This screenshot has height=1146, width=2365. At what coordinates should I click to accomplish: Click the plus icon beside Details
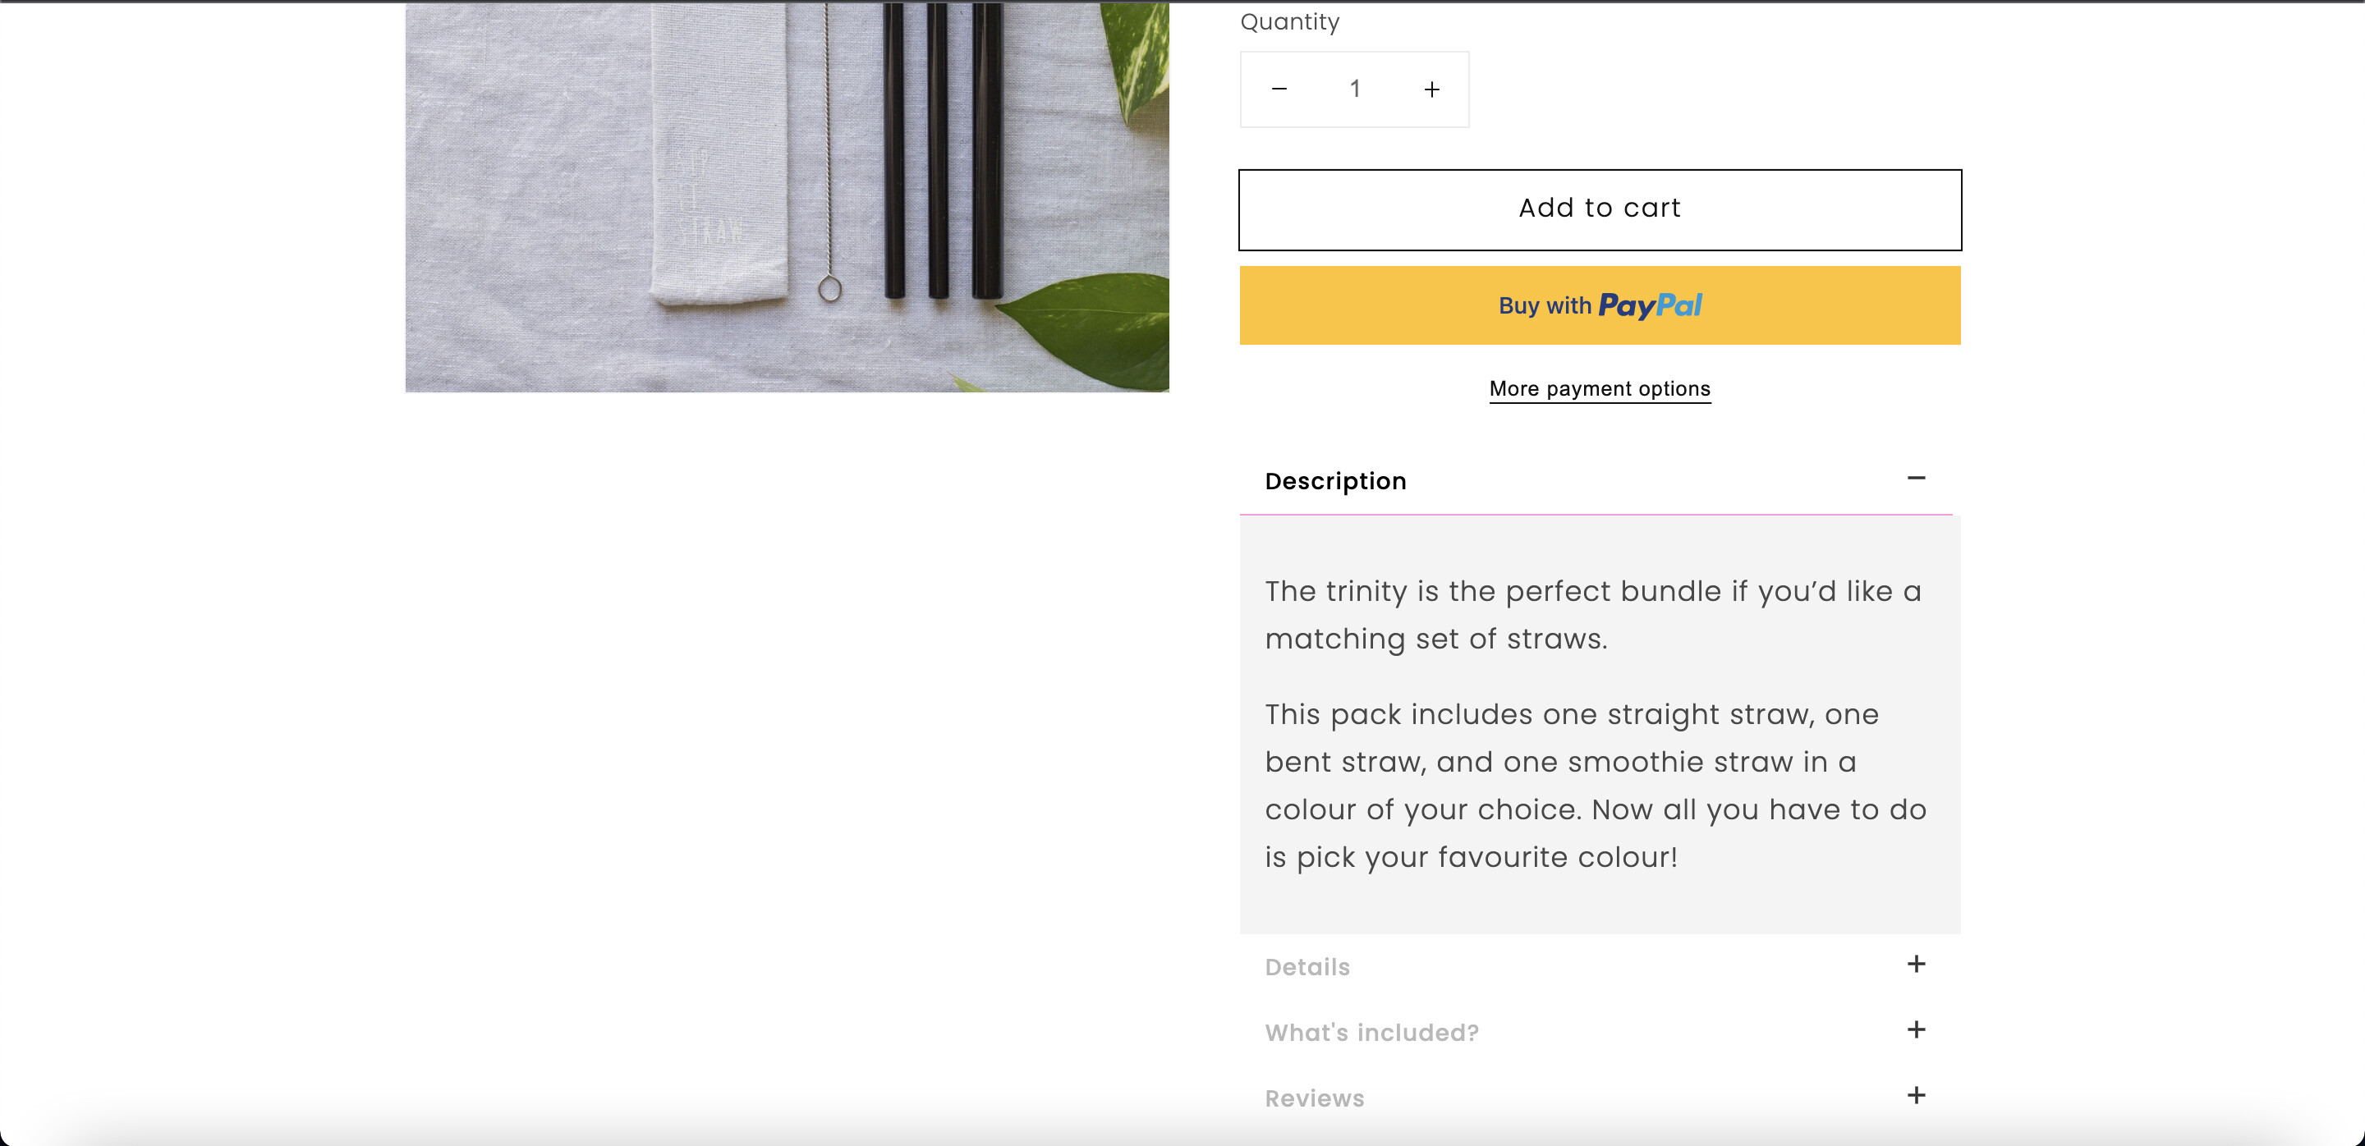point(1916,965)
